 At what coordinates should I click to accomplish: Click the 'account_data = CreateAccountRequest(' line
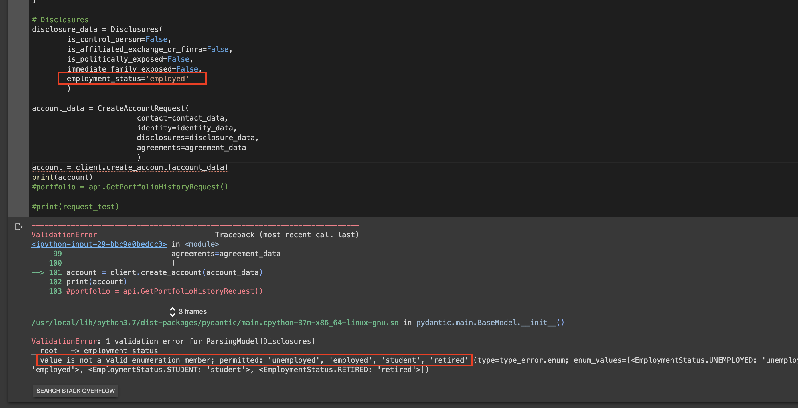point(110,108)
